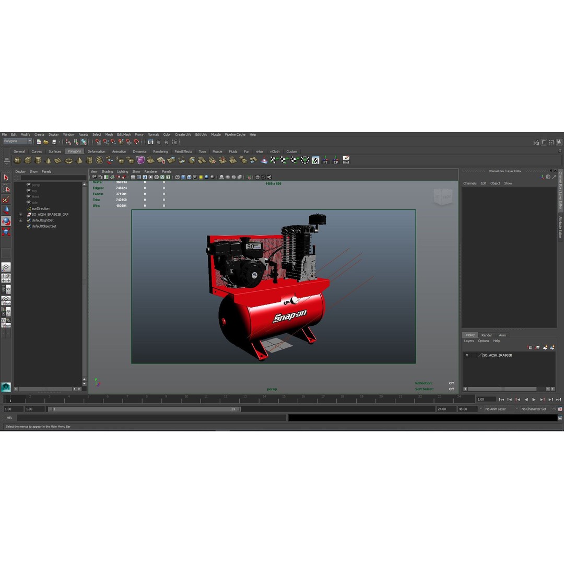
Task: Go to end of playback range
Action: [x=558, y=399]
